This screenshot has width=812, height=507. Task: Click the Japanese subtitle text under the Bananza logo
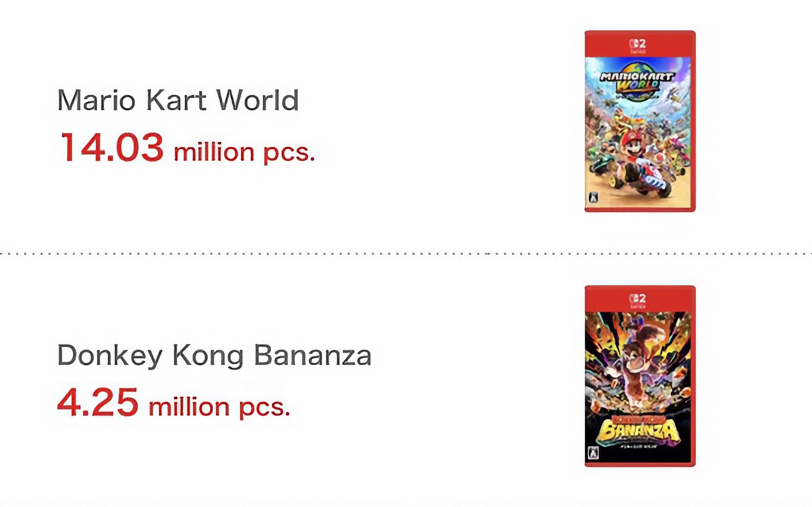(639, 446)
